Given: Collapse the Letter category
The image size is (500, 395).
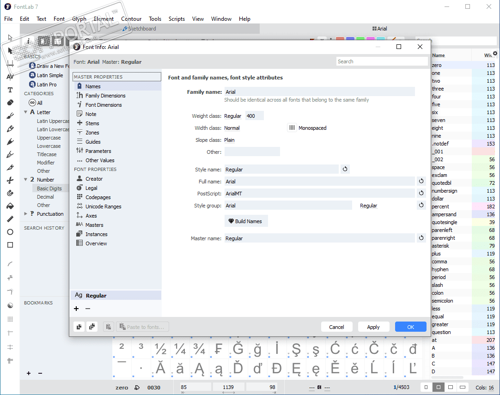Looking at the screenshot, I should 25,112.
